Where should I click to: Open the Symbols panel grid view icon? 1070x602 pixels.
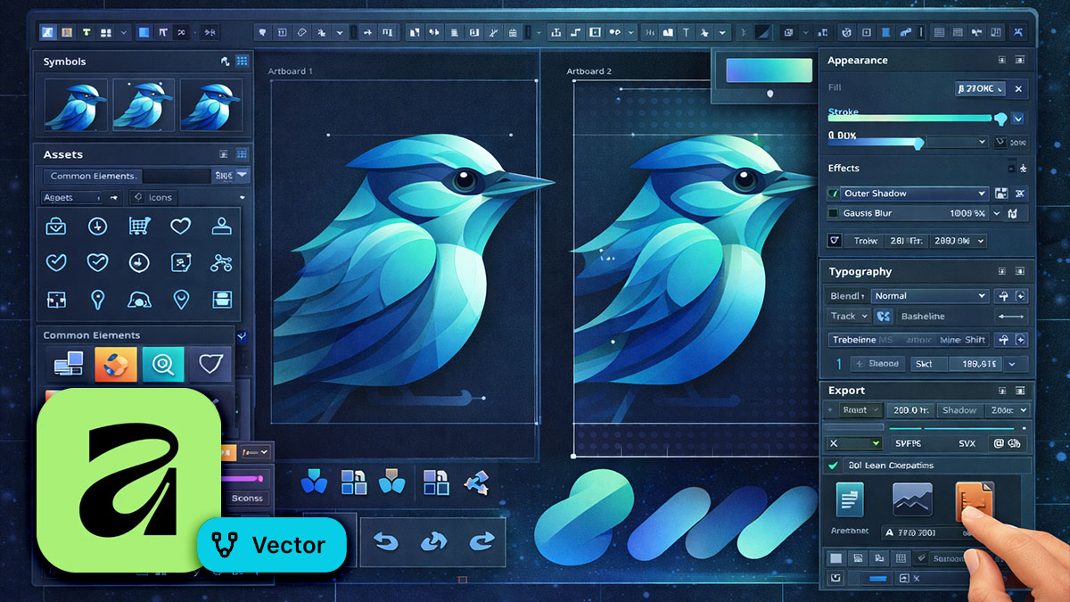point(243,61)
